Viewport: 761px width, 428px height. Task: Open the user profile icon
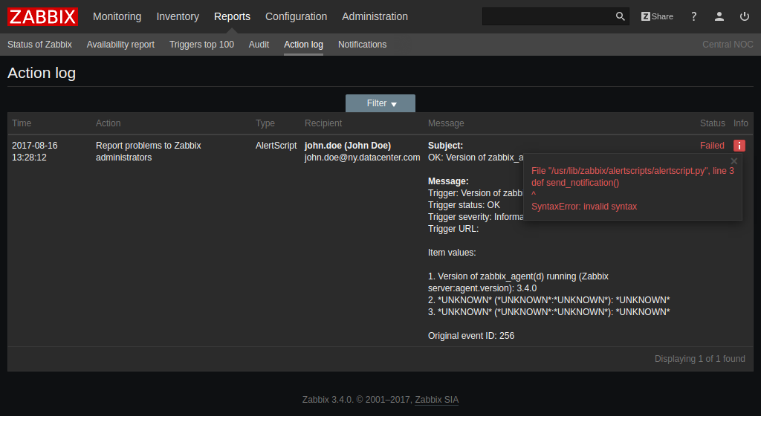point(719,16)
